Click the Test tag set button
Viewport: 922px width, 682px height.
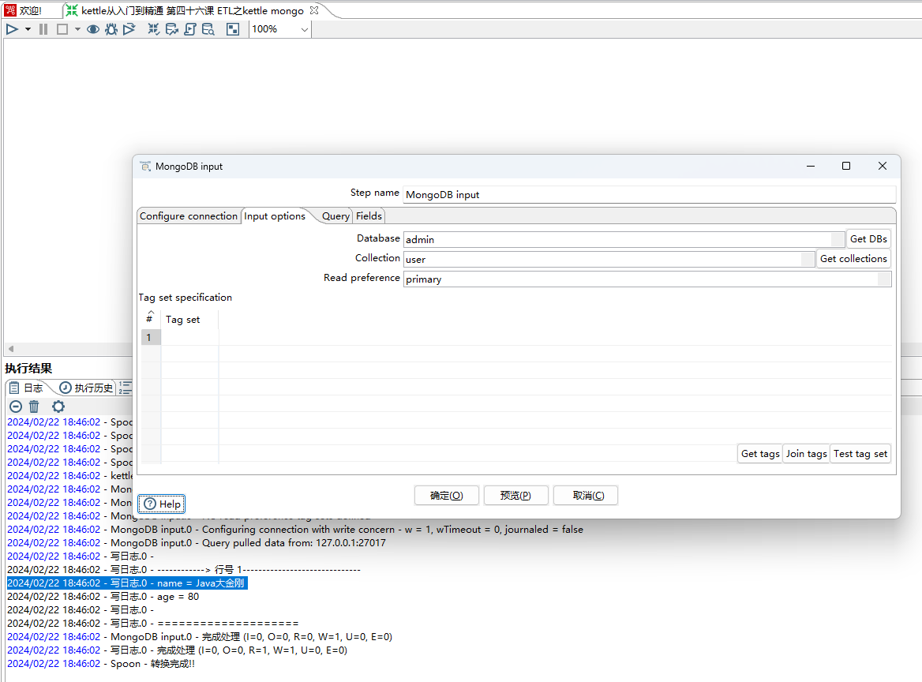coord(860,453)
